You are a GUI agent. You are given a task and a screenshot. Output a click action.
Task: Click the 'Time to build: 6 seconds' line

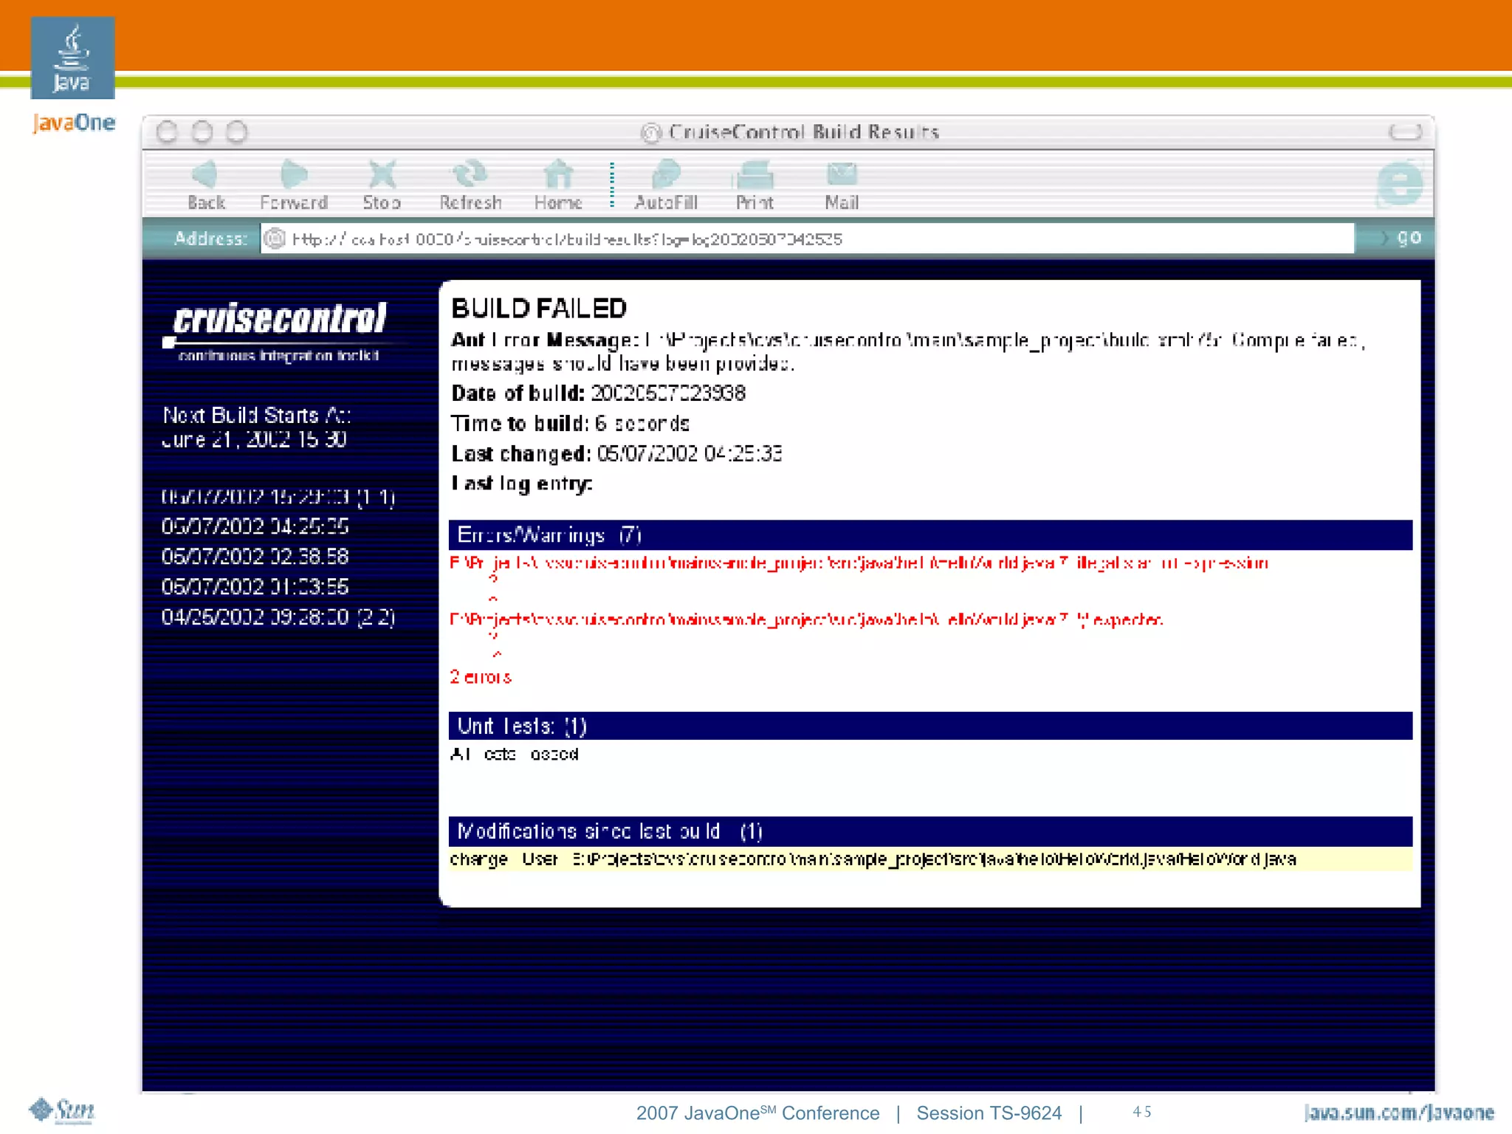570,424
